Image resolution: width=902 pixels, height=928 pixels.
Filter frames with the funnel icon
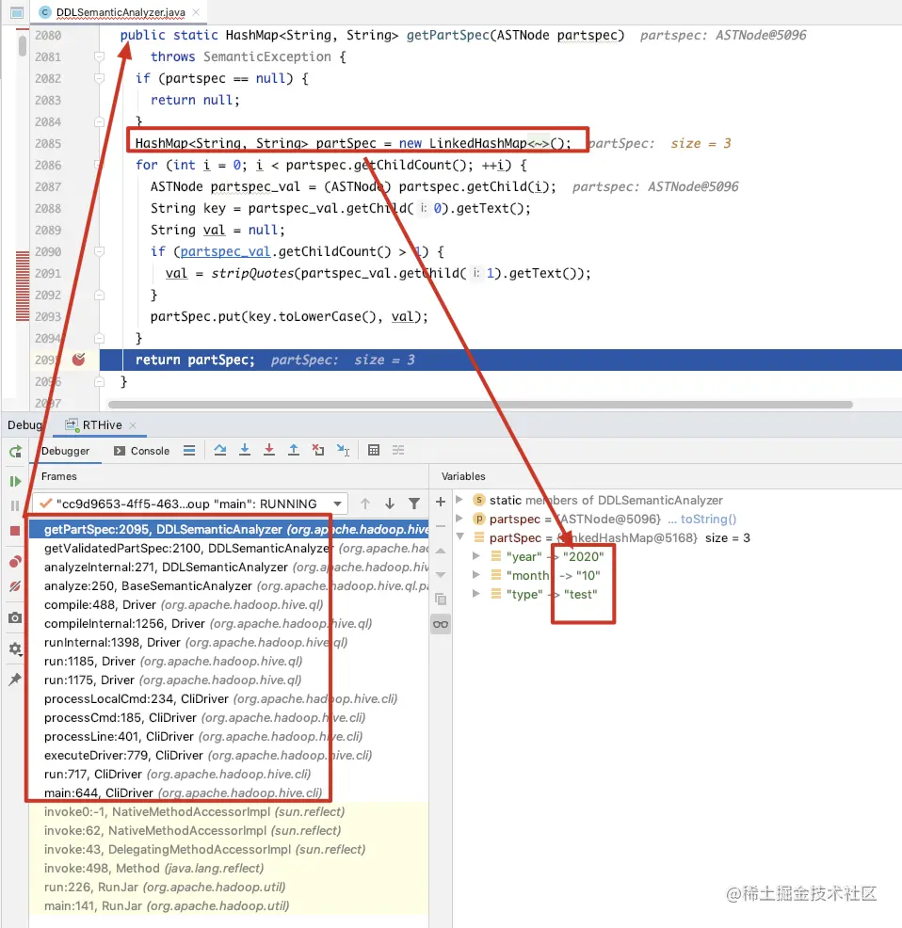(x=414, y=504)
